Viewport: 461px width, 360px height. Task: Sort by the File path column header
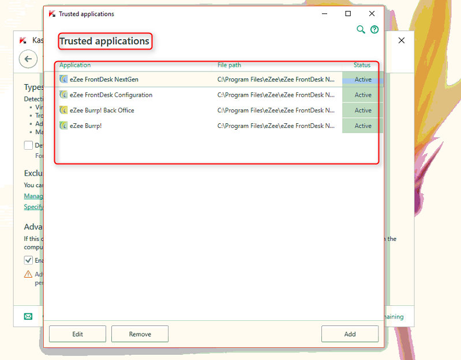(x=229, y=65)
